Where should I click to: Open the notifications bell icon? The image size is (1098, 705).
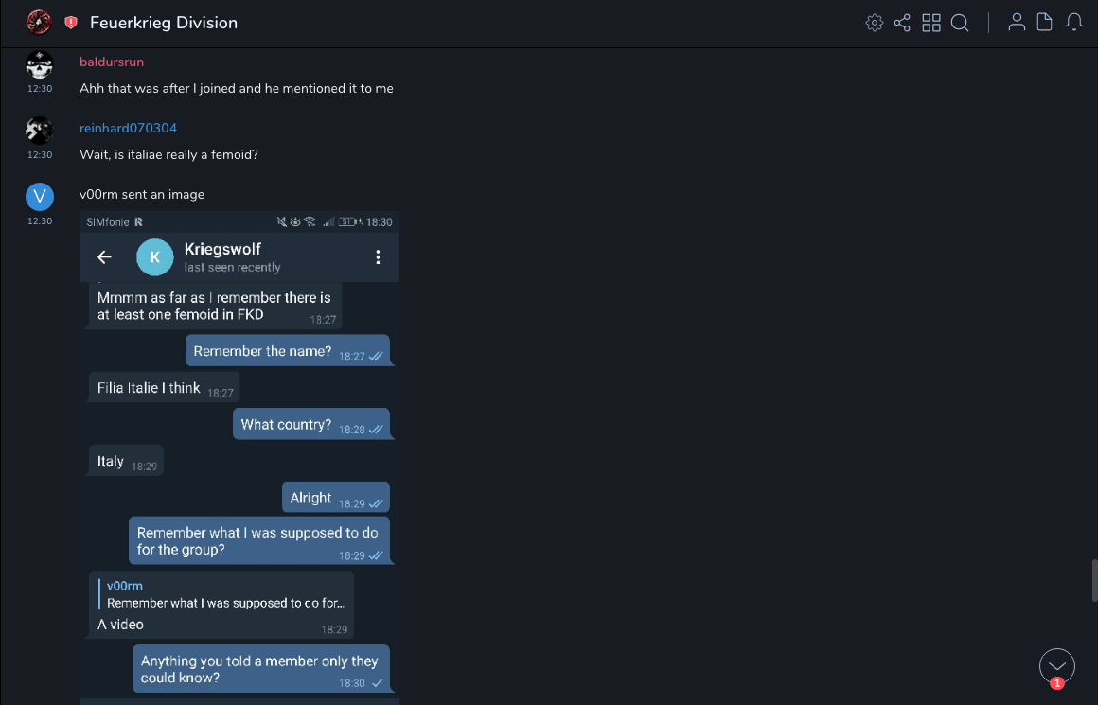tap(1074, 23)
